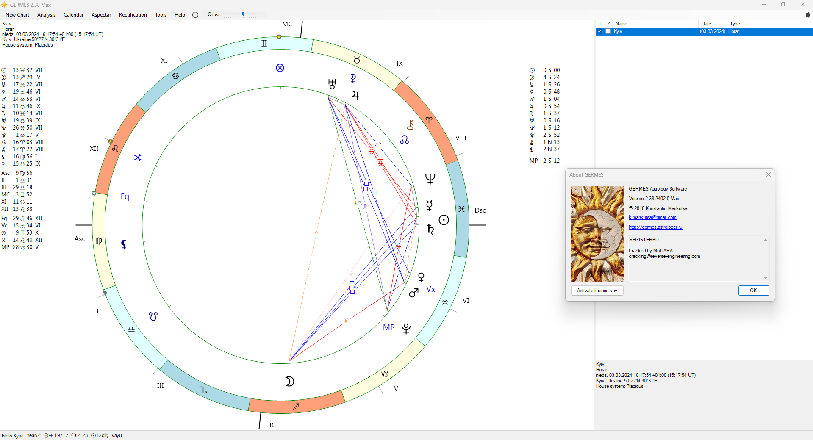Sort chart list by Type column
813x440 pixels.
click(769, 24)
